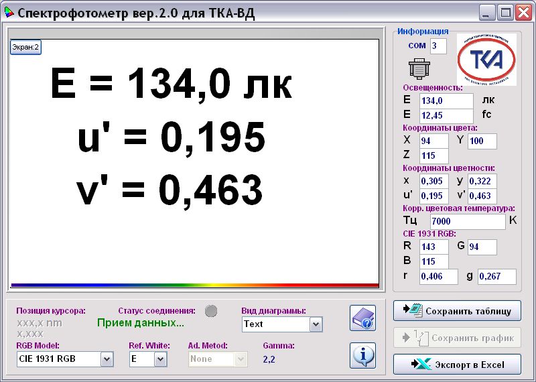
Task: Open the info about icon
Action: [x=362, y=355]
